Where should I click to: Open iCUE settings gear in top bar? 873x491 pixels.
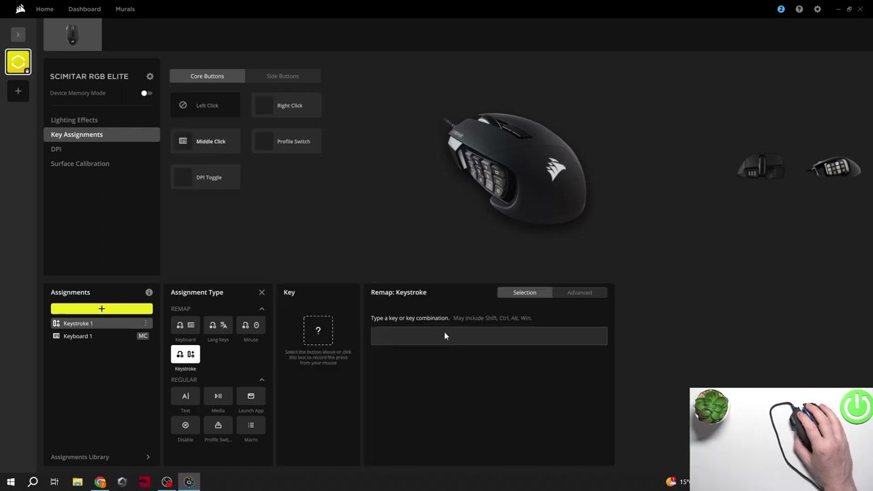pyautogui.click(x=817, y=9)
